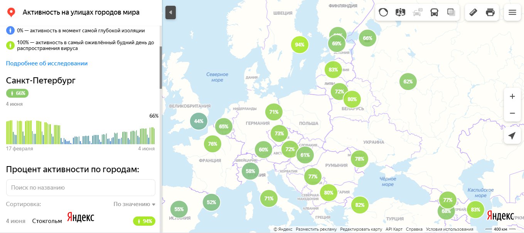Show moving public transport bus icon
This screenshot has height=233, width=524.
(x=434, y=12)
